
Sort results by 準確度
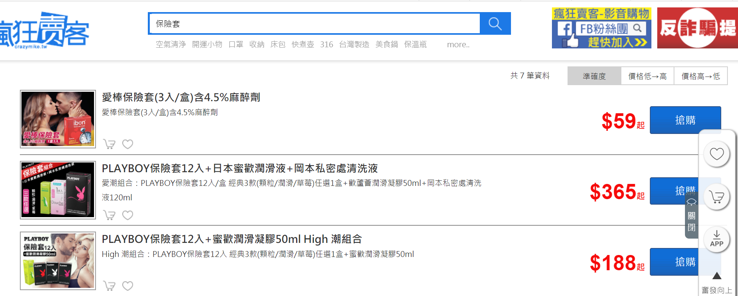pyautogui.click(x=594, y=76)
